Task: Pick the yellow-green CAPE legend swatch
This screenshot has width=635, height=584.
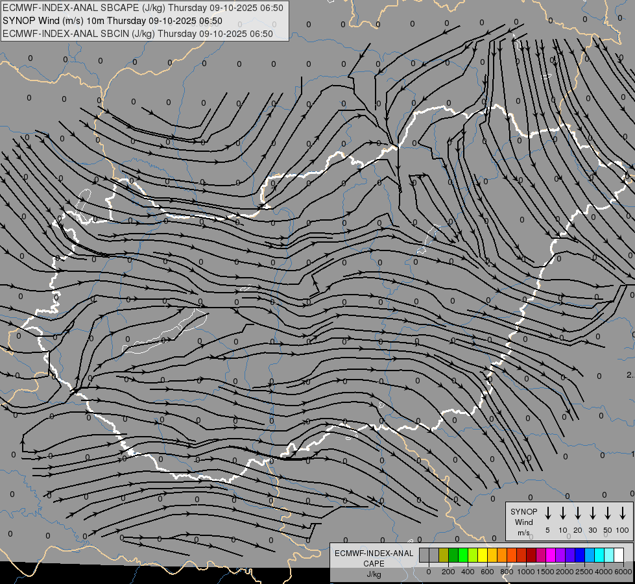Action: point(473,555)
